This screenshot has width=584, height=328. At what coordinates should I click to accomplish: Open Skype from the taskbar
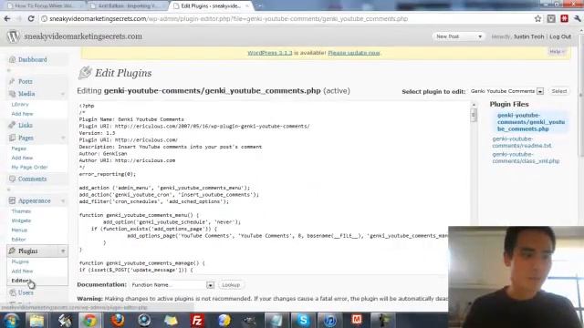click(303, 320)
